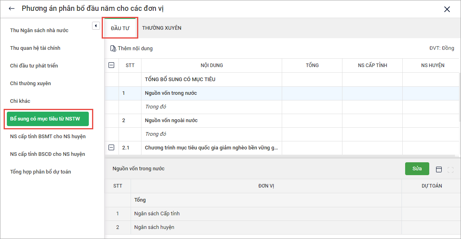Click the panel layout icon beside Sửa
The image size is (461, 239).
439,170
